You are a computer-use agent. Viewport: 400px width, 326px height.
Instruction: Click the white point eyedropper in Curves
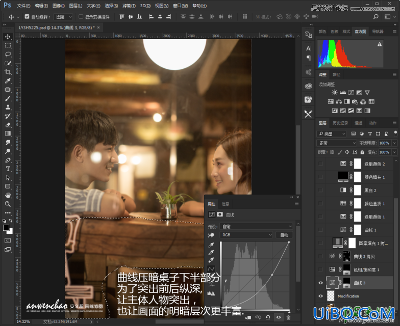tap(211, 260)
